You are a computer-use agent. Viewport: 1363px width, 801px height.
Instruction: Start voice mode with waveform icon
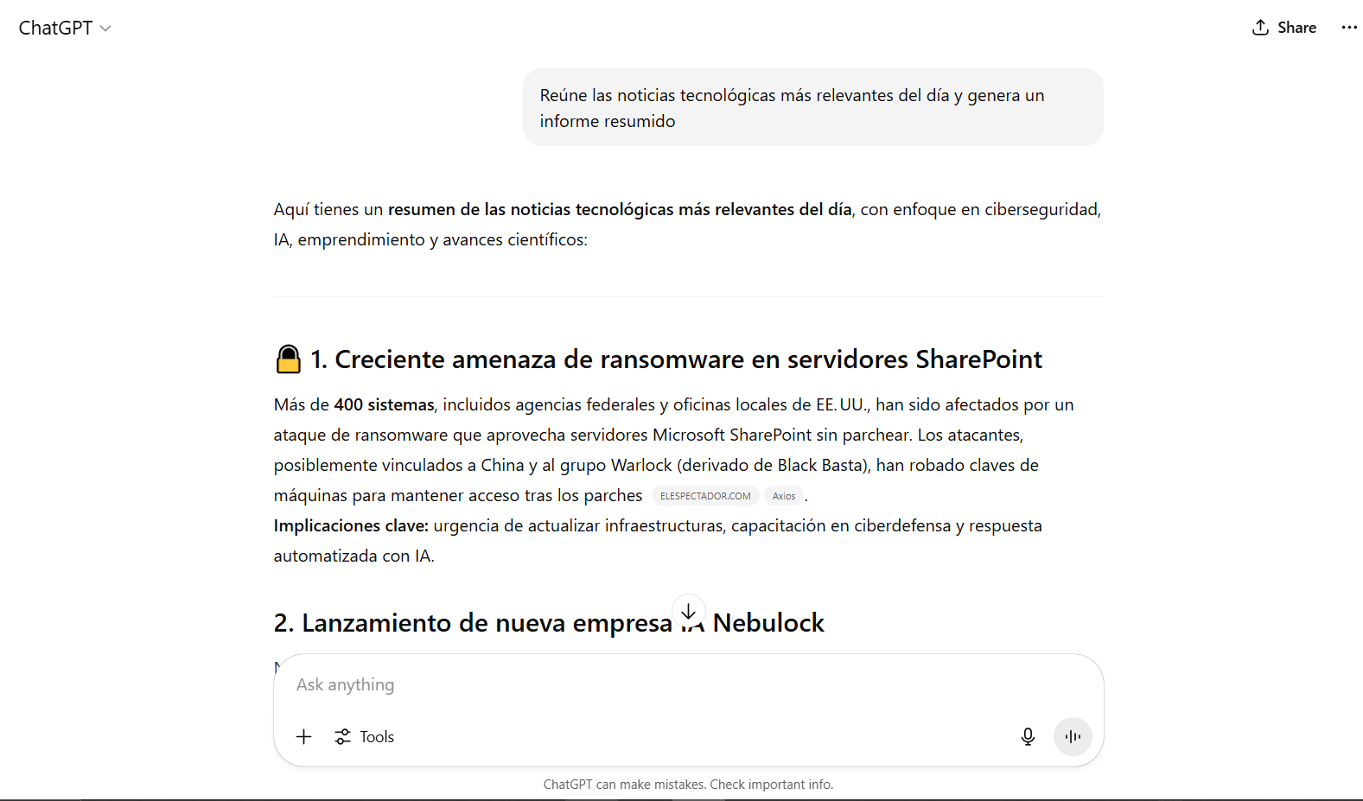pyautogui.click(x=1073, y=737)
